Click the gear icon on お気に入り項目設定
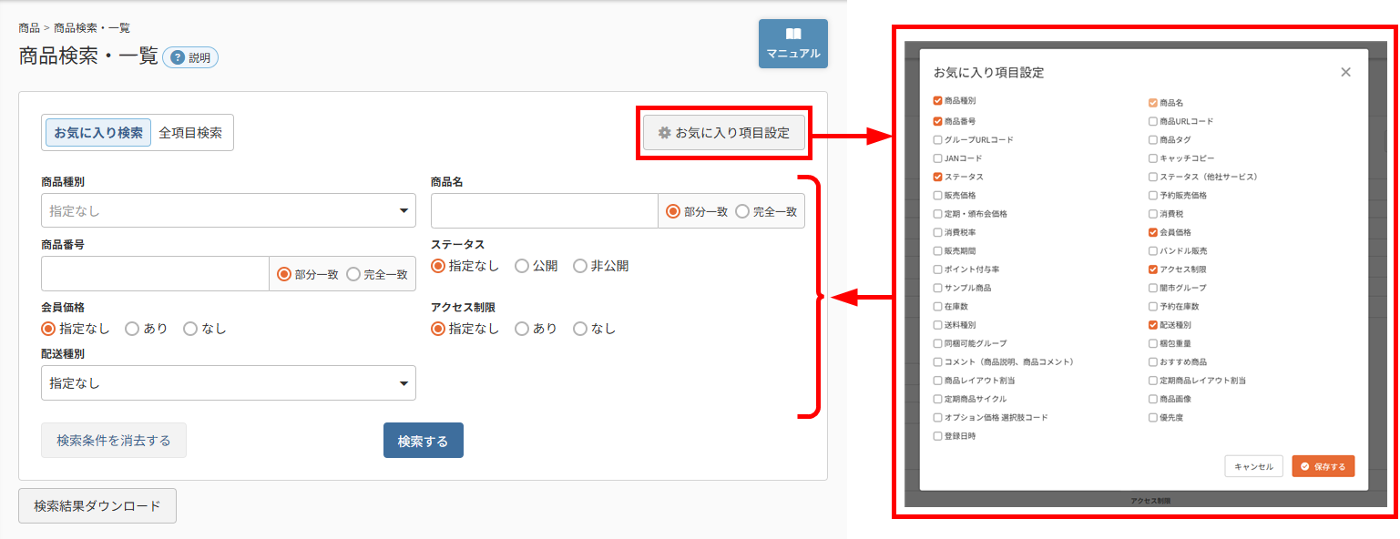Image resolution: width=1400 pixels, height=539 pixels. pos(665,133)
